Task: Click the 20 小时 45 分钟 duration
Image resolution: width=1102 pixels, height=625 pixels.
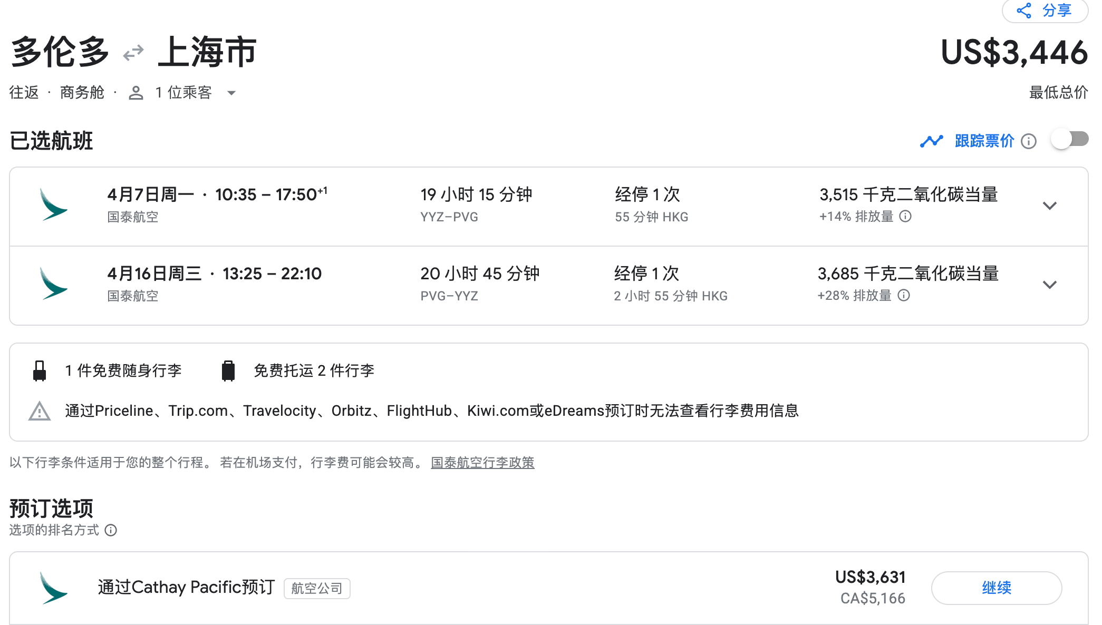Action: (480, 274)
